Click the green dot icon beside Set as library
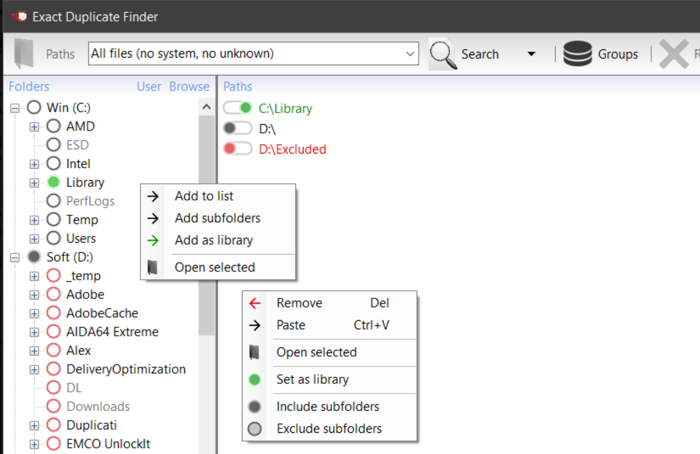This screenshot has width=700, height=454. (255, 379)
